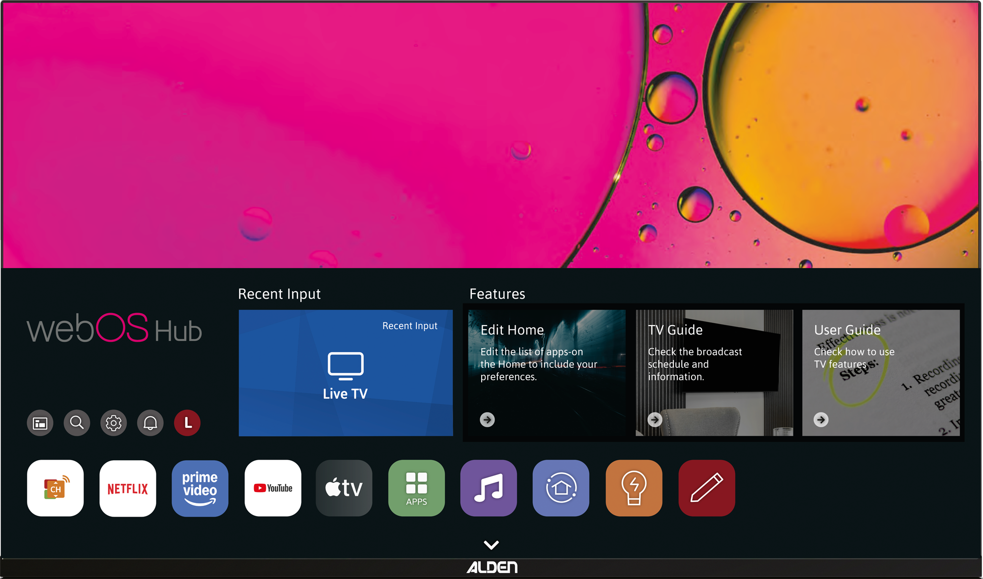Select the Live TV recent input tile

[346, 373]
